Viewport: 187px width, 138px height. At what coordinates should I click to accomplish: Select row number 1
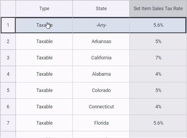8,25
